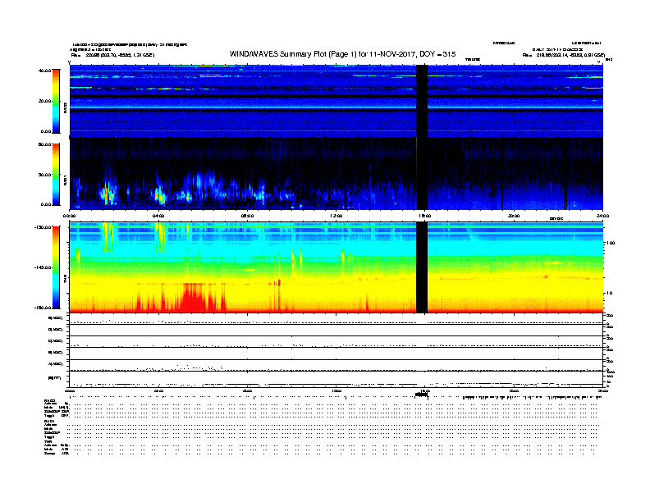This screenshot has height=502, width=650.
Task: Click the 30.00 label on RAD1 scale
Action: coord(44,175)
